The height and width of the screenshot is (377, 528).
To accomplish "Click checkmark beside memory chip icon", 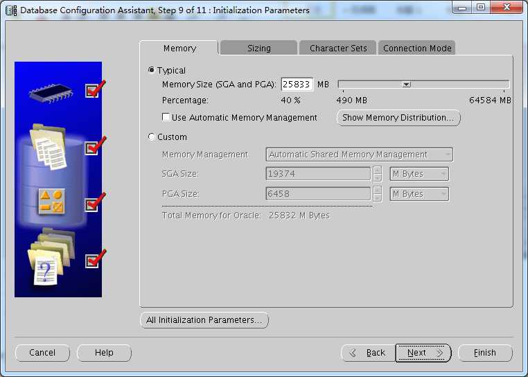I will [95, 89].
